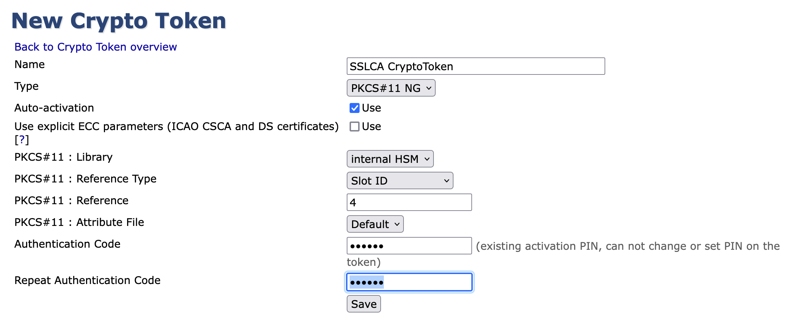Click the 'PKCS#11 : Reference Type' label text
The height and width of the screenshot is (320, 792).
pos(85,179)
